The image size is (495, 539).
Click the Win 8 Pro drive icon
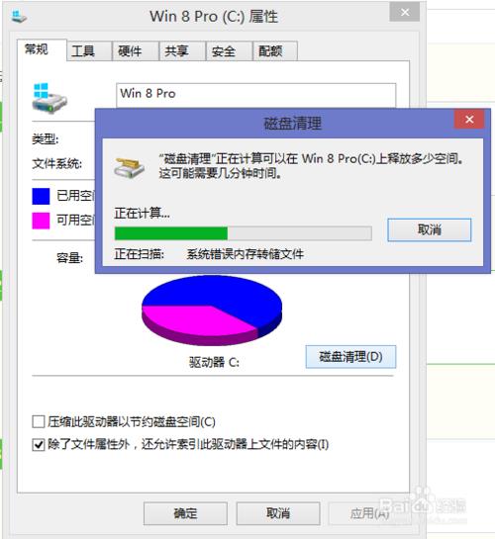[49, 98]
